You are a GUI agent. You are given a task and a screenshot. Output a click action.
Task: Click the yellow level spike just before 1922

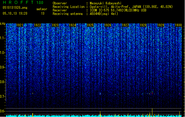coord(33,115)
